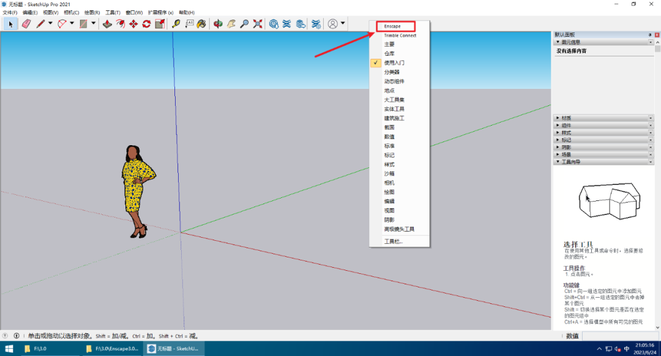Activate the Rotate tool icon
661x356 pixels.
click(x=146, y=24)
